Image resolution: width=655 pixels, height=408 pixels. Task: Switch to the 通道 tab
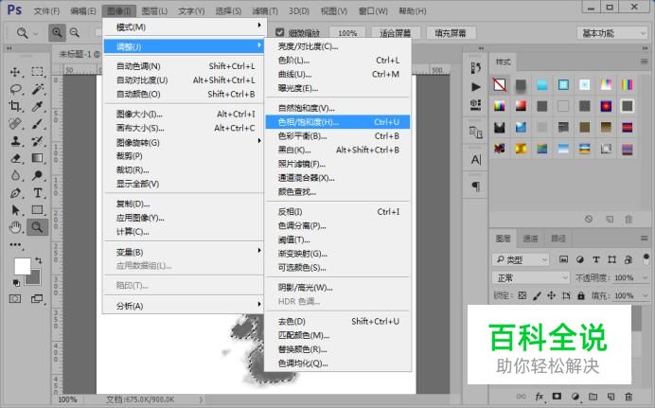[530, 239]
